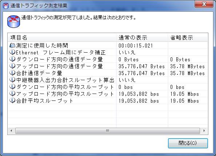Click the 通常の表示 column header
216x156 pixels.
(142, 37)
